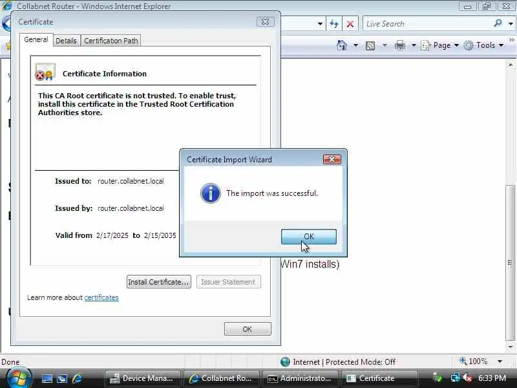Click the valid from date 2/17/2025

pos(112,235)
